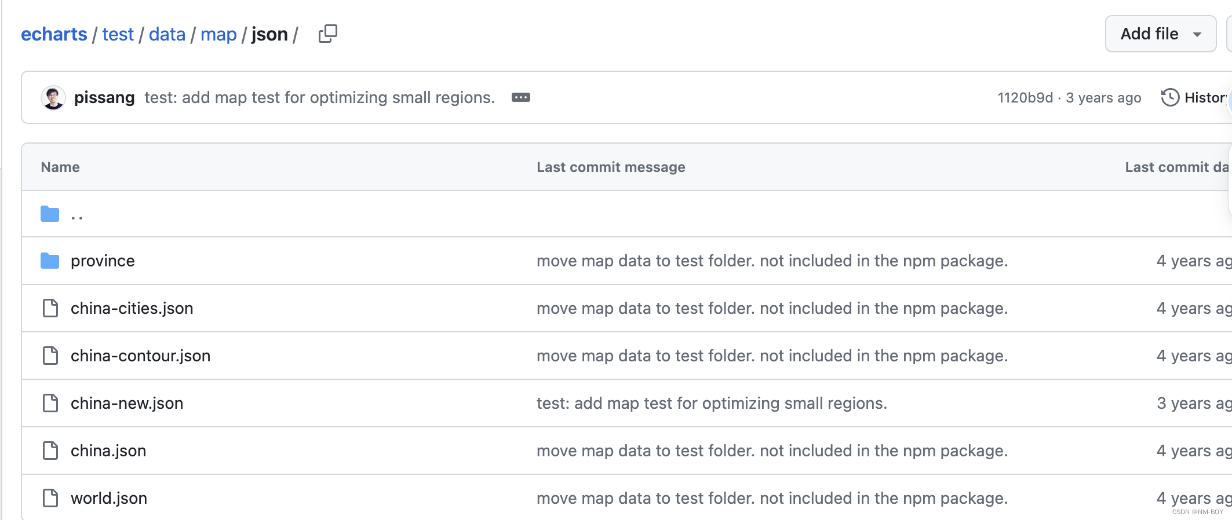1232x520 pixels.
Task: Open commit 1120b9d hash link
Action: [1025, 97]
